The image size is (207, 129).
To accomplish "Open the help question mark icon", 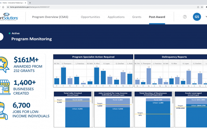I will click(185, 17).
